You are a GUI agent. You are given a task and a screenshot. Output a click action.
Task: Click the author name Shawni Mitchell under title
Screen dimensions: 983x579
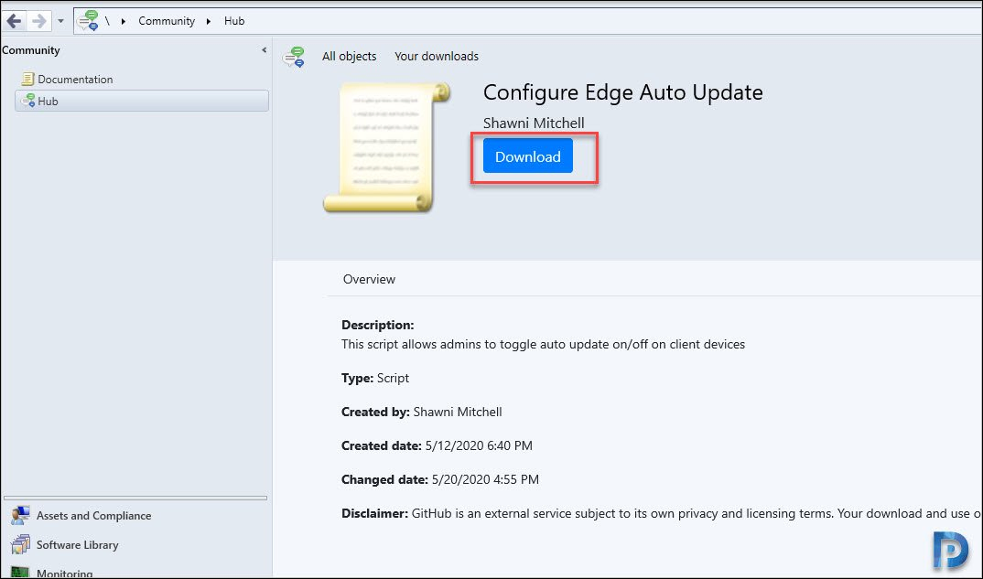coord(534,123)
